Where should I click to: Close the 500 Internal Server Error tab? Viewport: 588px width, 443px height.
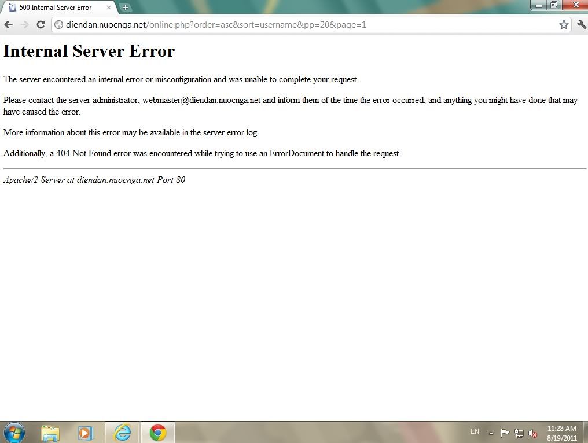tap(109, 8)
